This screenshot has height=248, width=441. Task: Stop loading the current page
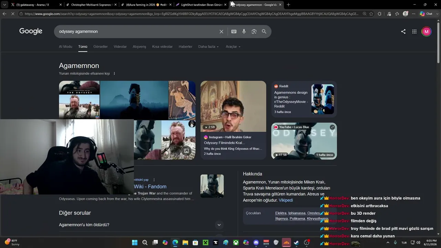[12, 14]
